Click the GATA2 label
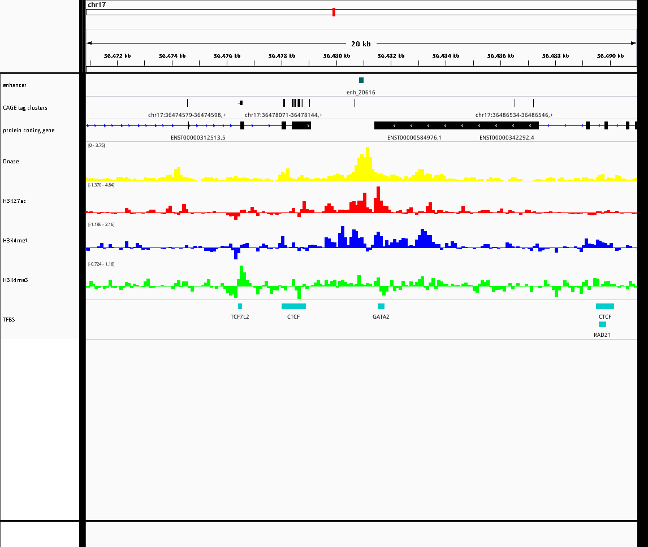 click(x=381, y=317)
